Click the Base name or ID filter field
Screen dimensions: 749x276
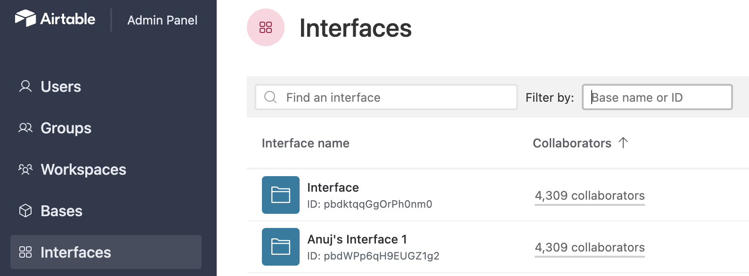657,97
